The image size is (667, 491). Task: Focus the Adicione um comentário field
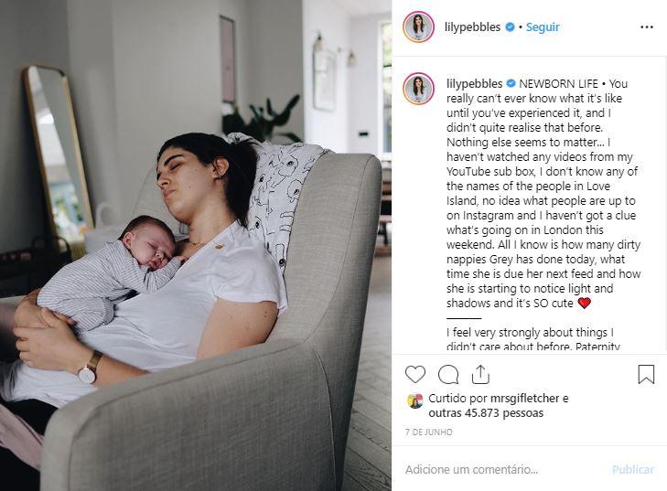click(504, 469)
